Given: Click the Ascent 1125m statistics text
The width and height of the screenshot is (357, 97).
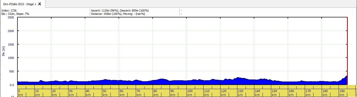Looking at the screenshot, I should pyautogui.click(x=120, y=10).
